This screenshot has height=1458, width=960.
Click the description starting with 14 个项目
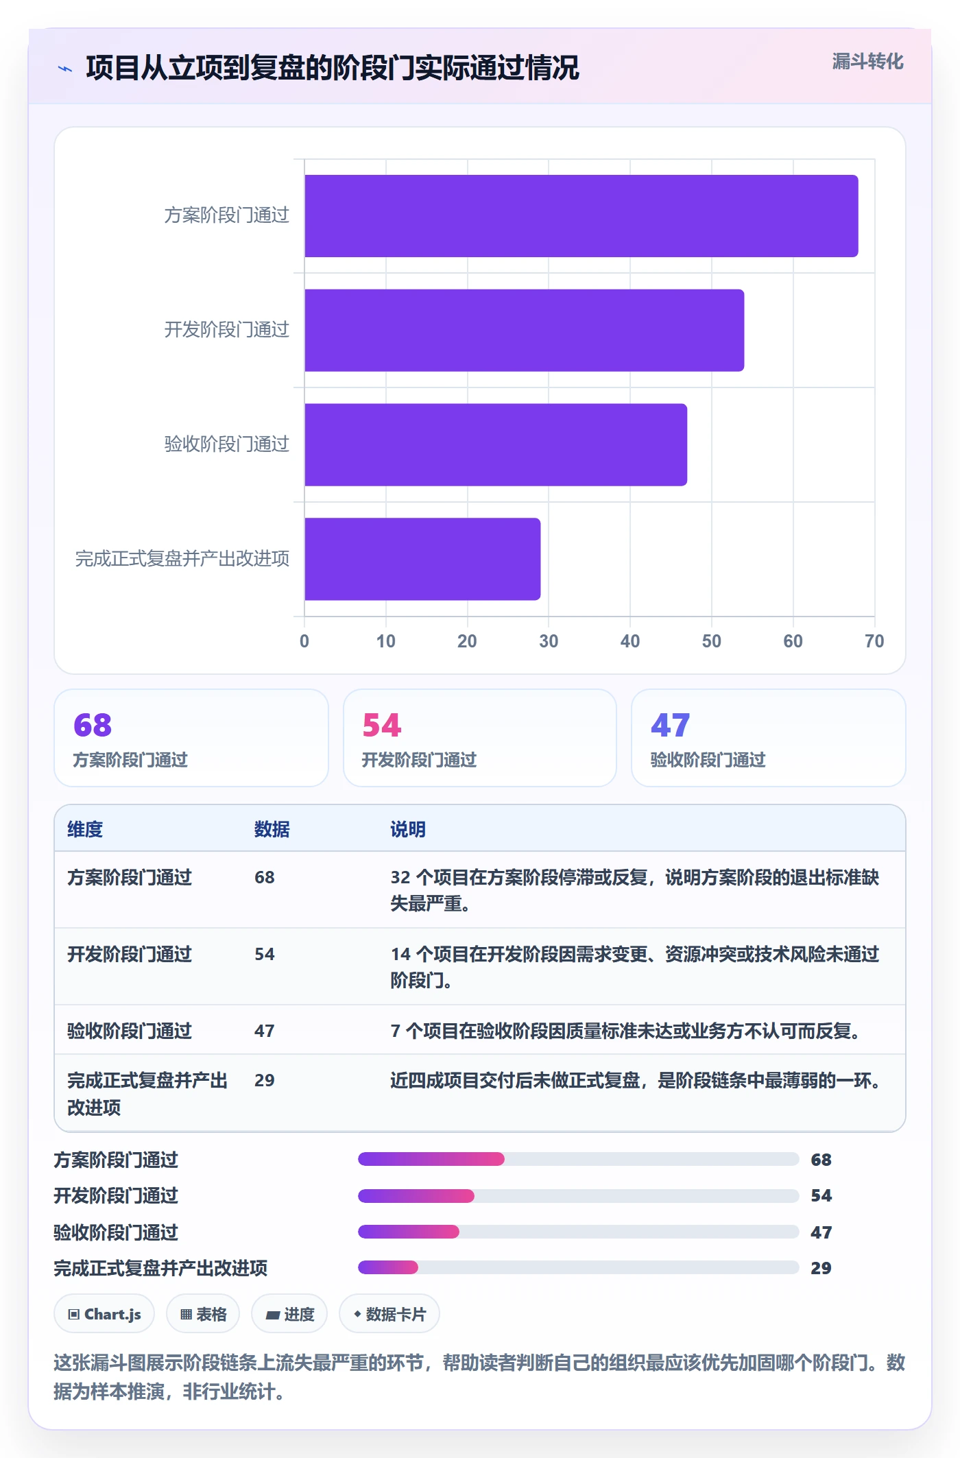click(x=635, y=967)
